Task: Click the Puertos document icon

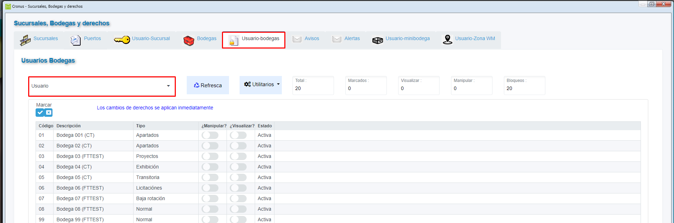Action: coord(75,40)
